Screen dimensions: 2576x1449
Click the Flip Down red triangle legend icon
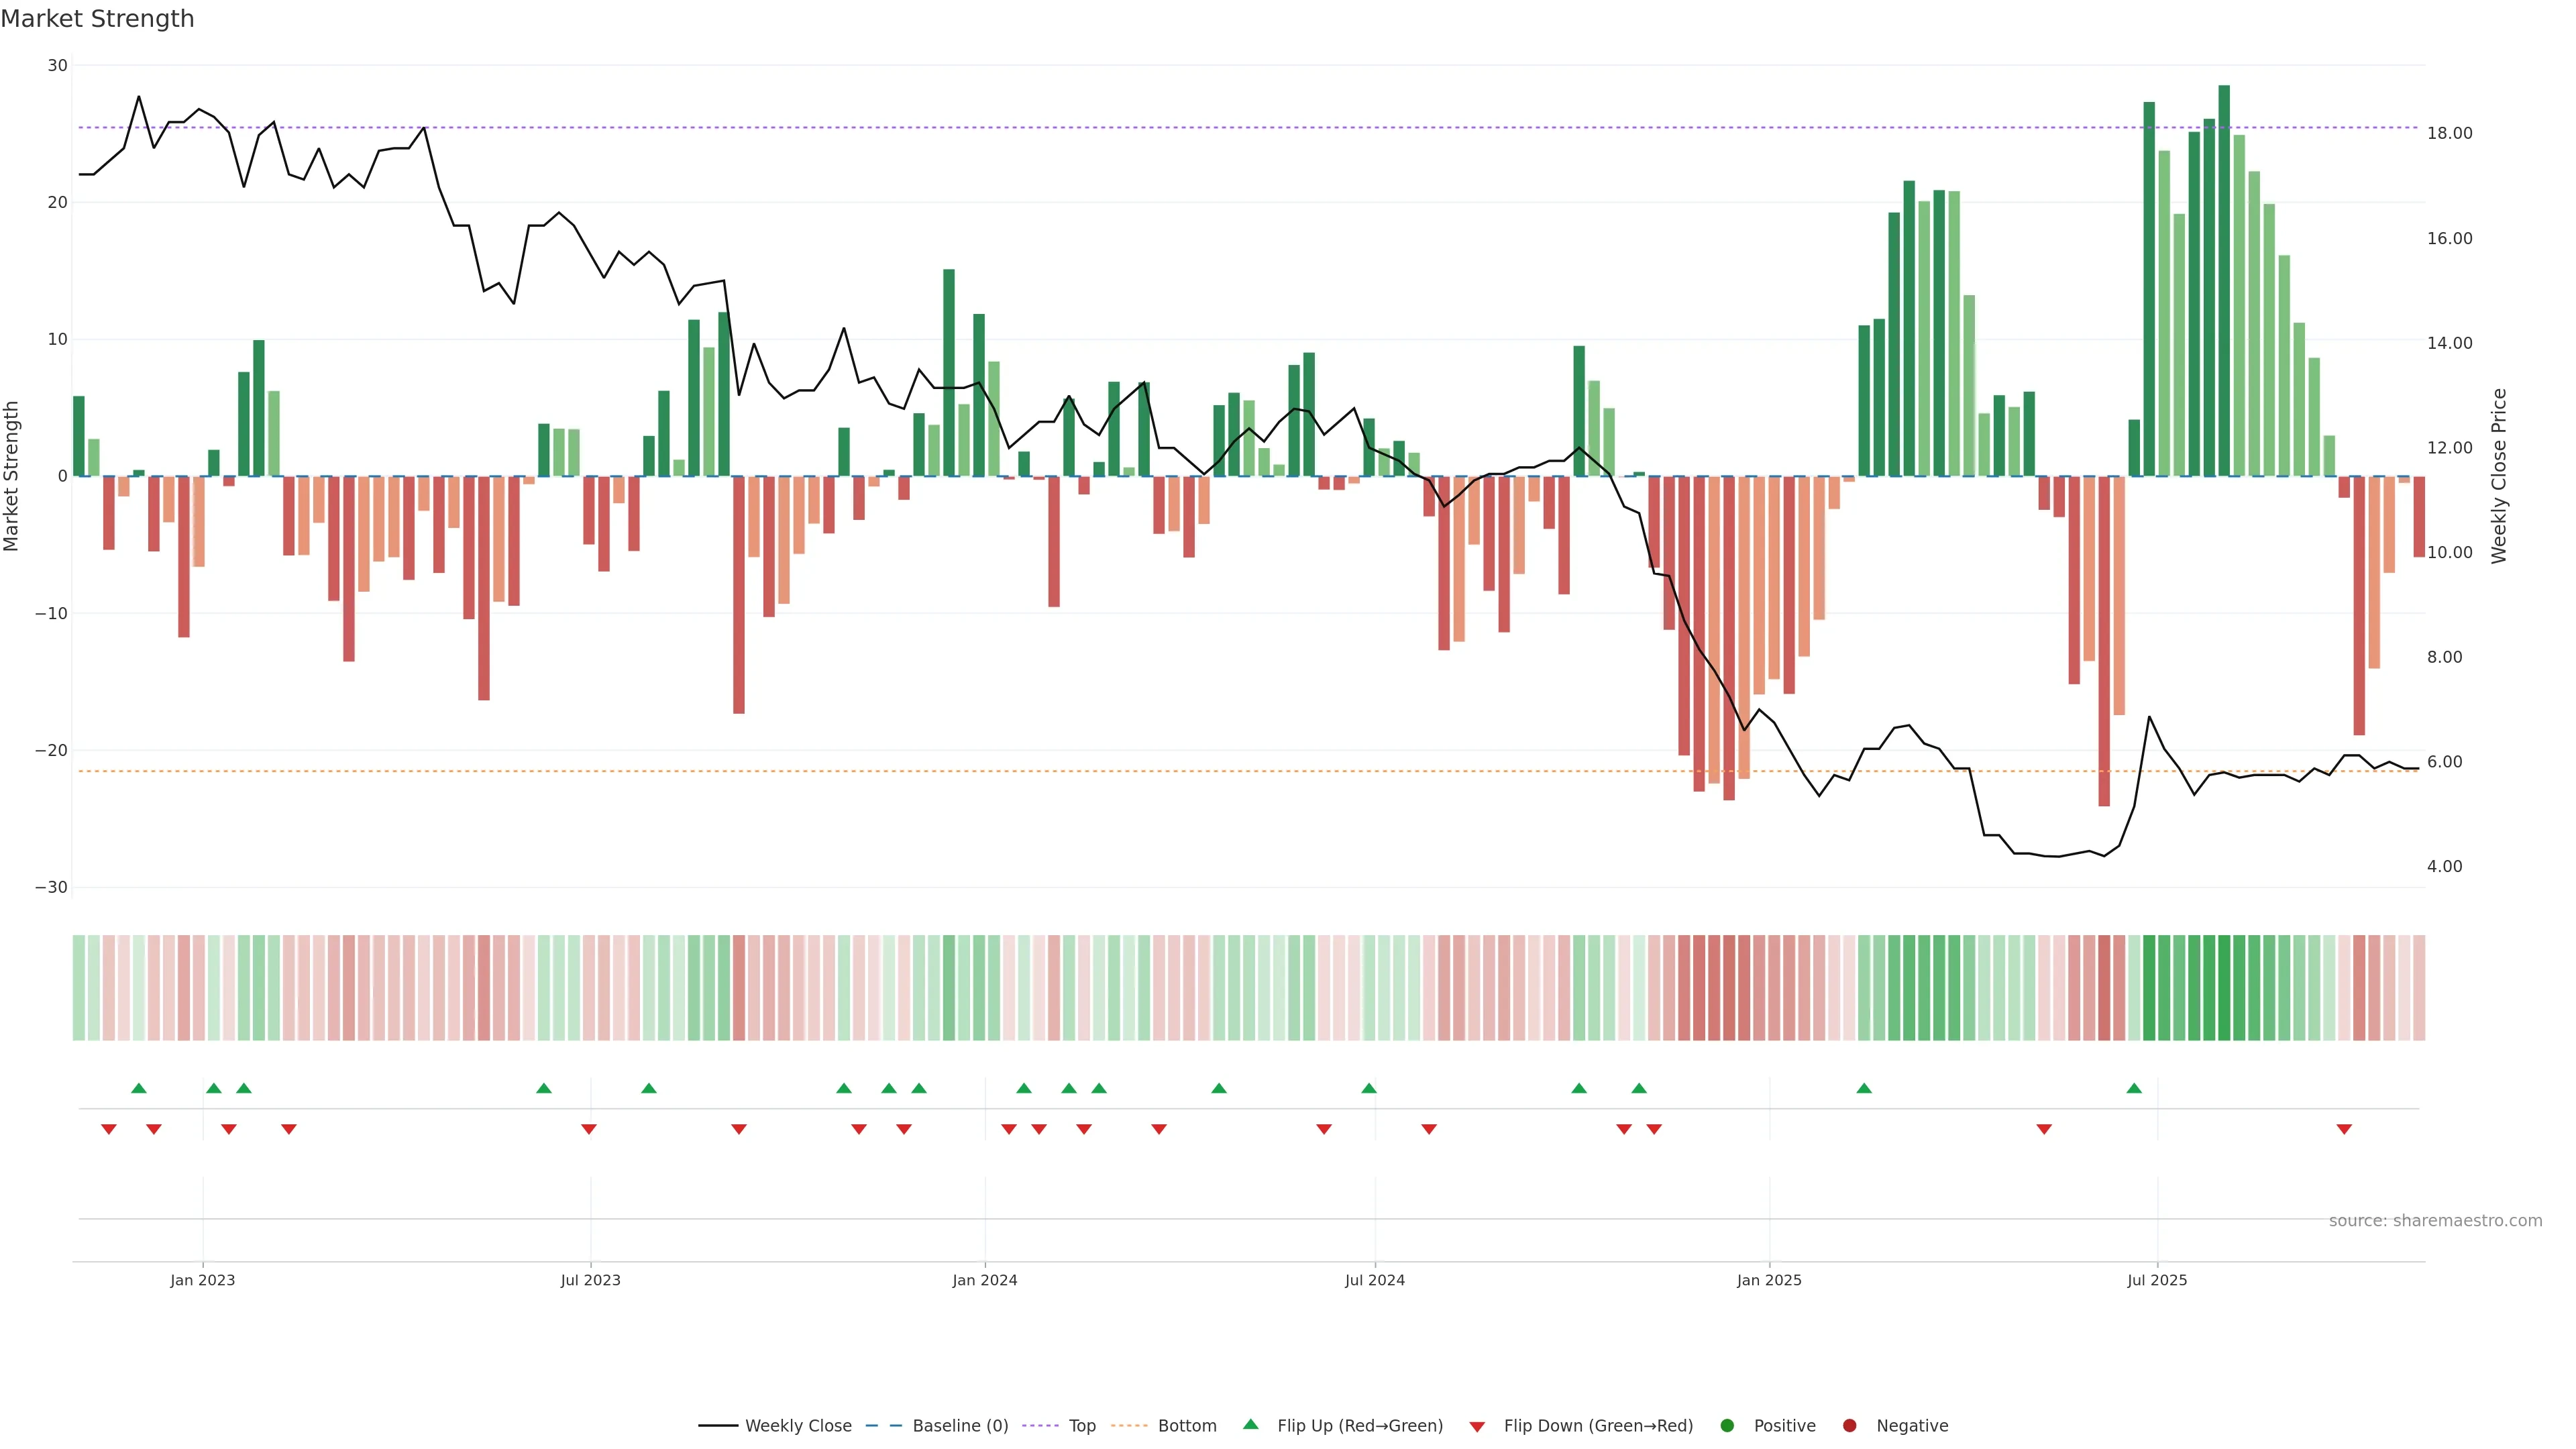pyautogui.click(x=1477, y=1426)
